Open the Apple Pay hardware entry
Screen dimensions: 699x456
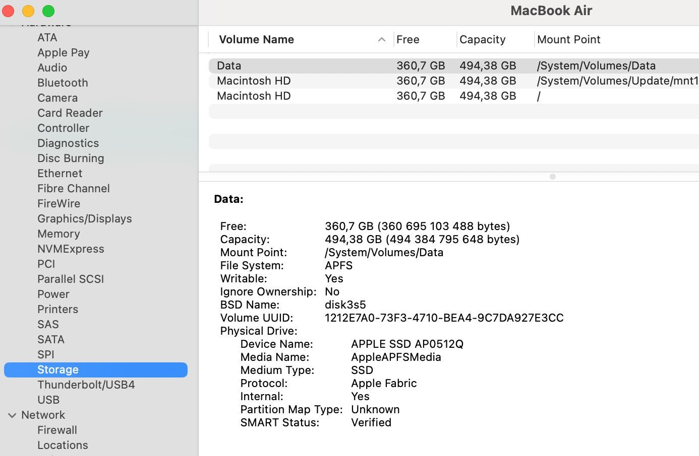(x=64, y=52)
